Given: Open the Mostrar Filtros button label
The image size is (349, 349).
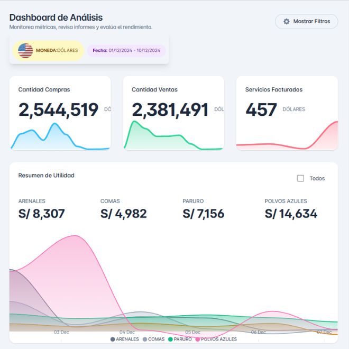Looking at the screenshot, I should click(311, 22).
